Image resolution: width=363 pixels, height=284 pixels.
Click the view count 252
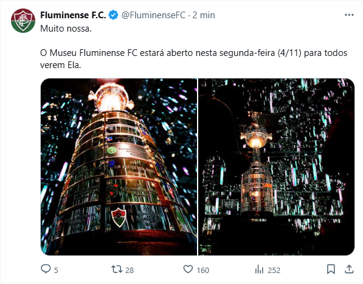(274, 270)
